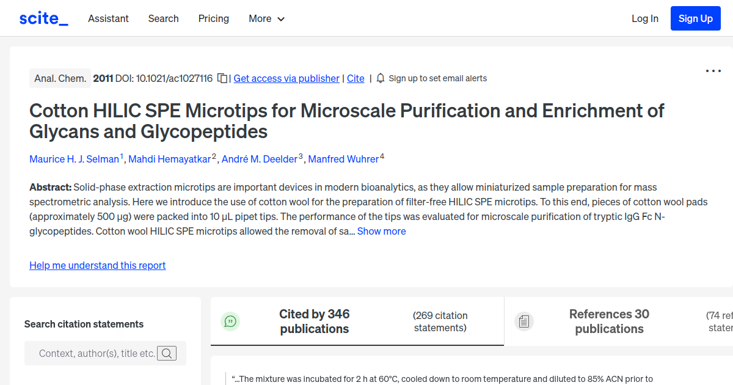The height and width of the screenshot is (385, 733).
Task: Switch to the References 30 publications tab
Action: click(x=609, y=321)
